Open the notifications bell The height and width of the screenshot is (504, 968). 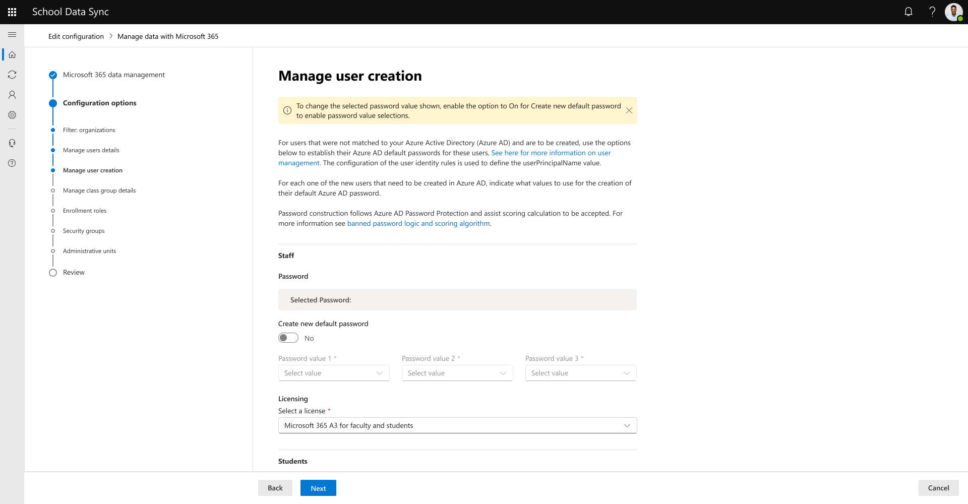pos(909,12)
